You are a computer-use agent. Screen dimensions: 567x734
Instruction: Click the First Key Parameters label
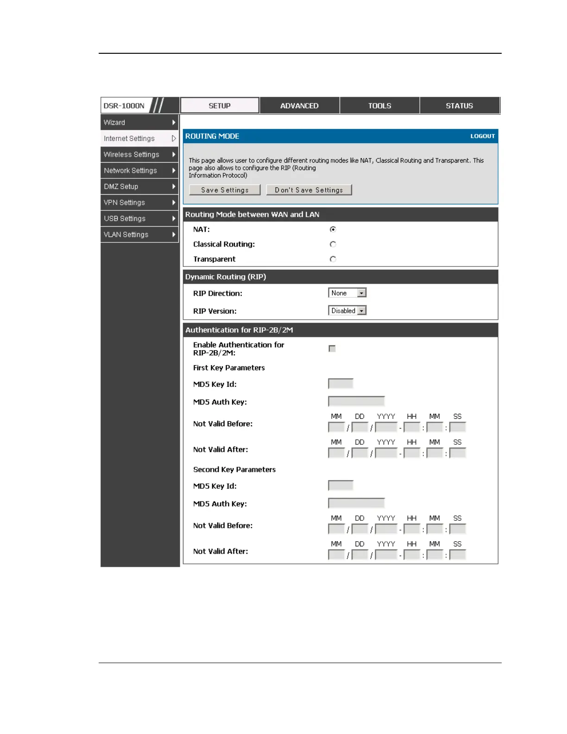(229, 368)
